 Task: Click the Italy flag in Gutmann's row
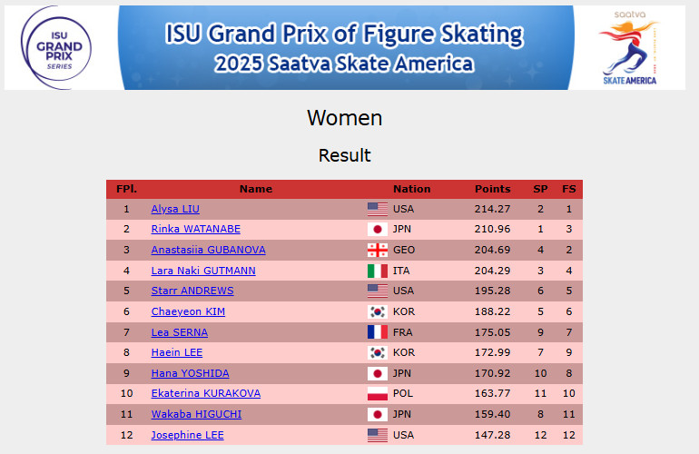pyautogui.click(x=378, y=271)
